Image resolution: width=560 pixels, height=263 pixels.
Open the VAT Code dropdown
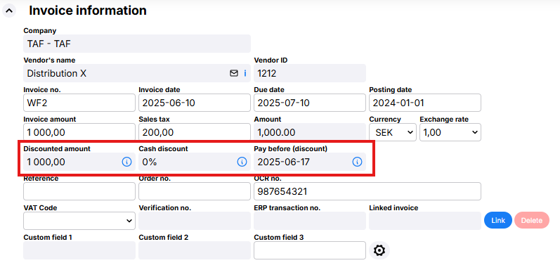click(x=79, y=221)
